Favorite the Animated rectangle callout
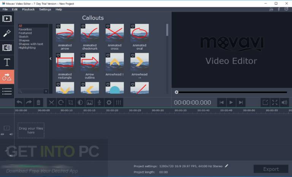Screen dimensions: 292x177 click(58, 55)
